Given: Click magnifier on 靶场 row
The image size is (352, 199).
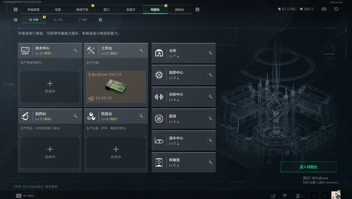Looking at the screenshot, I should coord(210,119).
